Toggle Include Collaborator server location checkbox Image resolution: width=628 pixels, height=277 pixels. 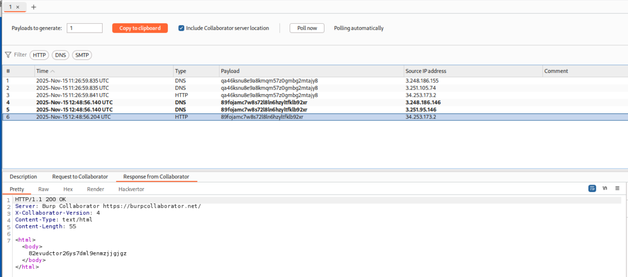pos(181,28)
